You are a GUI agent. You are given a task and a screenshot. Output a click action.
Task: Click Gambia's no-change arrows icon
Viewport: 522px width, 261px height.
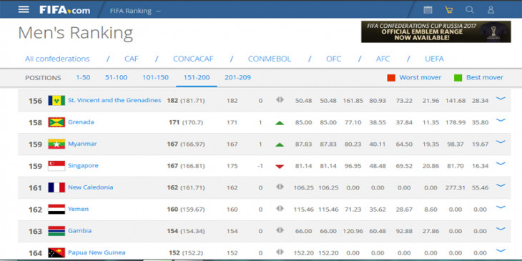click(x=280, y=230)
